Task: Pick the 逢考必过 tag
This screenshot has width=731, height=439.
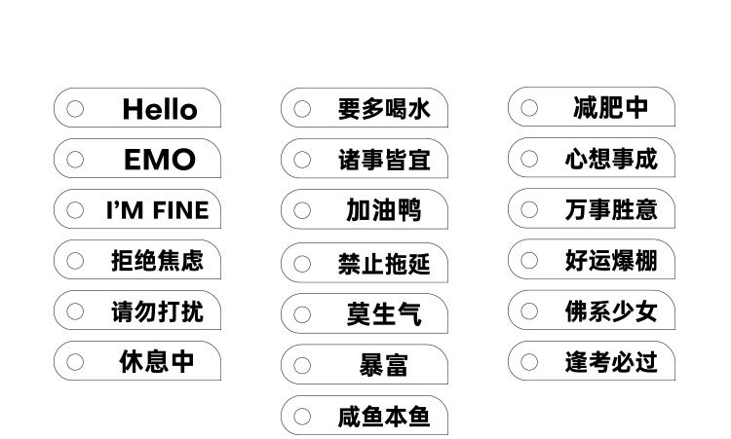Action: tap(611, 362)
